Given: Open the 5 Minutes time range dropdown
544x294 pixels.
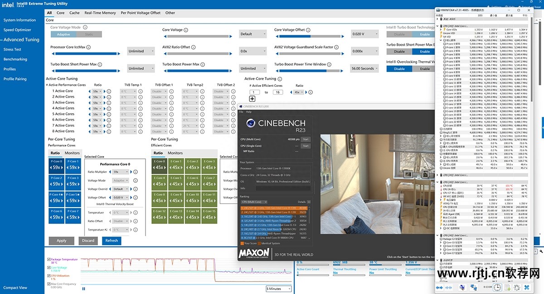Looking at the screenshot, I should tap(278, 289).
